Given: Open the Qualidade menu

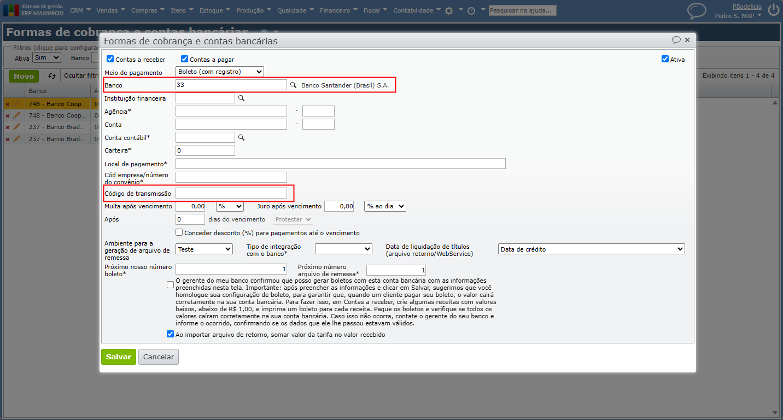Looking at the screenshot, I should (x=296, y=10).
